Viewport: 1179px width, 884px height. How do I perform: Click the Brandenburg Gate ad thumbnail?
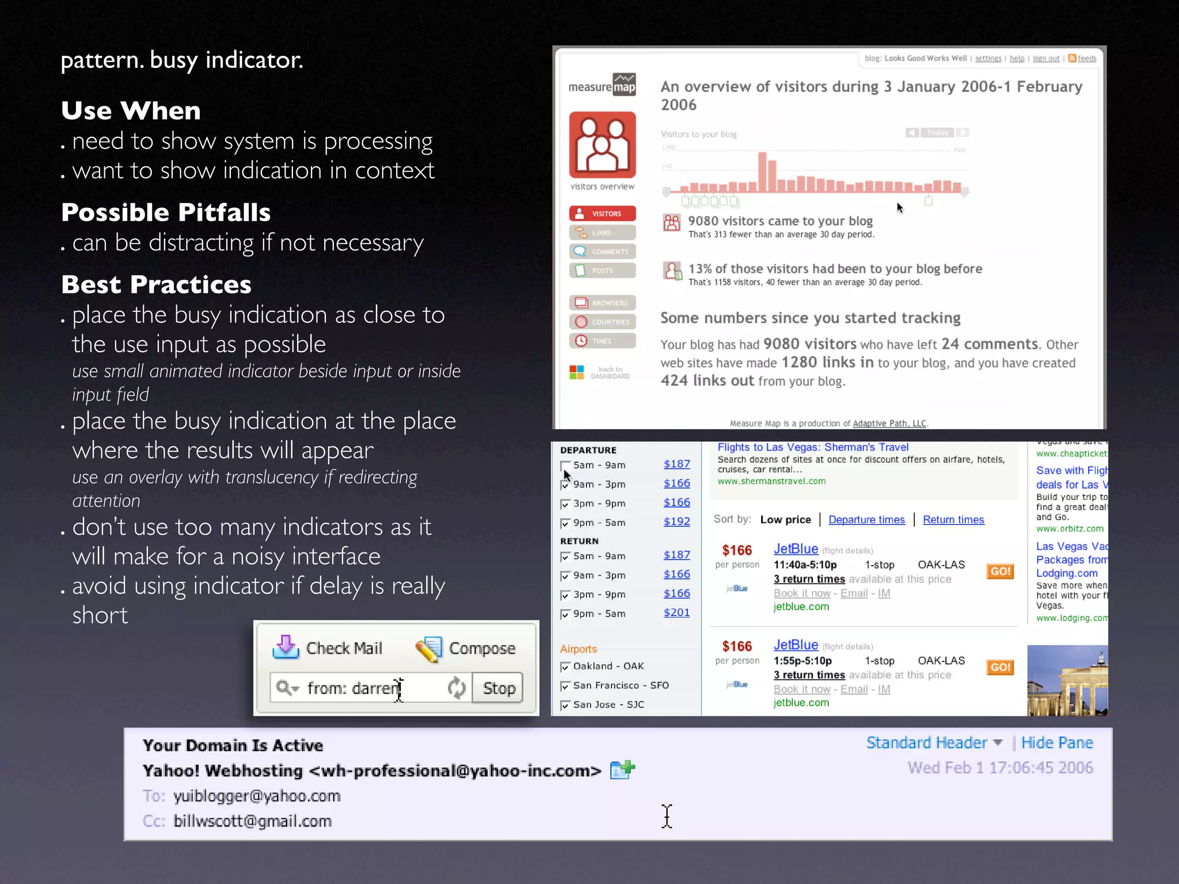1067,680
